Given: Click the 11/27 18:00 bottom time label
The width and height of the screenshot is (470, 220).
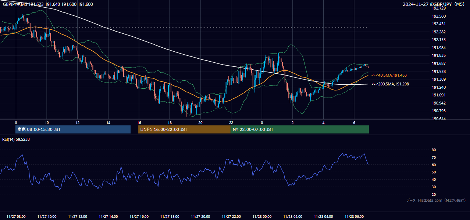Looking at the screenshot, I should (170, 217).
